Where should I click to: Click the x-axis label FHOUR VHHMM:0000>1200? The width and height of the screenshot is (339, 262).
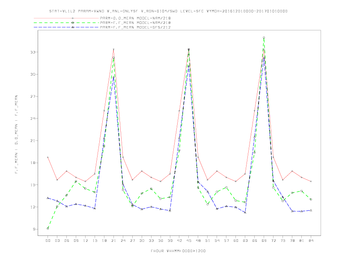(178, 251)
